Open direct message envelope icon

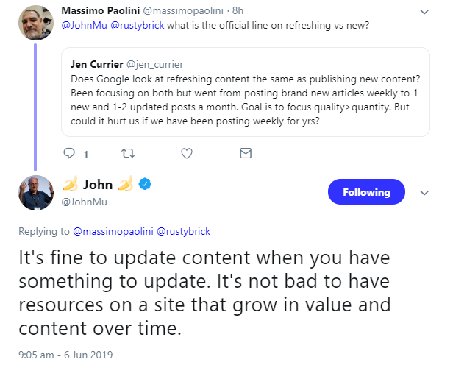pyautogui.click(x=245, y=154)
